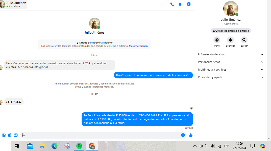
Task: Expand Multimedia y archivos section
Action: pos(231,70)
